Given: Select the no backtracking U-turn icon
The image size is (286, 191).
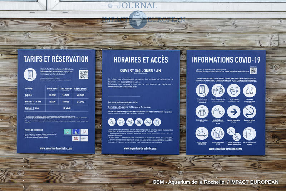Looking at the screenshot, I should (249, 112).
